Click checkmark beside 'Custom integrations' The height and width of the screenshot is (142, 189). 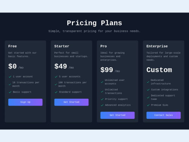coord(148,90)
